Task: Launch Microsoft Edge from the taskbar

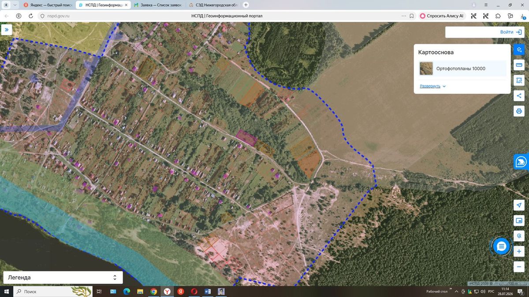Action: 127,291
